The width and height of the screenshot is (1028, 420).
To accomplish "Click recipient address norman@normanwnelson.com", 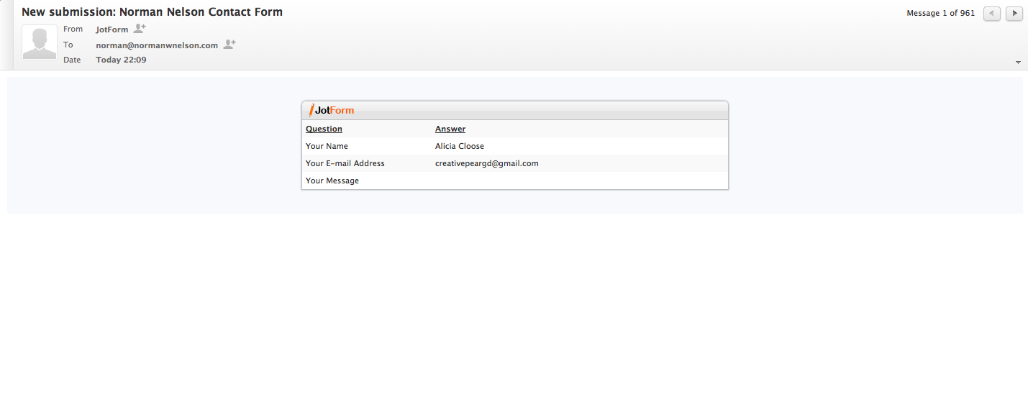I will (157, 45).
